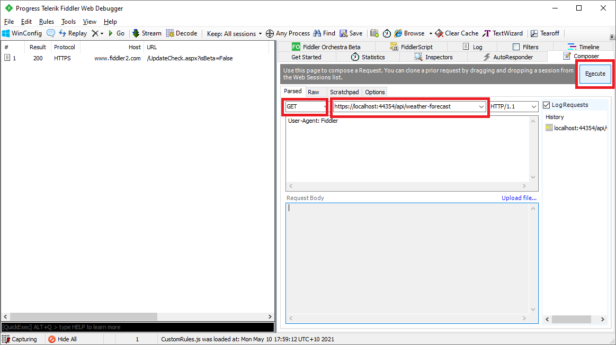This screenshot has width=616, height=345.
Task: Click the Tearoff toolbar button
Action: 545,33
